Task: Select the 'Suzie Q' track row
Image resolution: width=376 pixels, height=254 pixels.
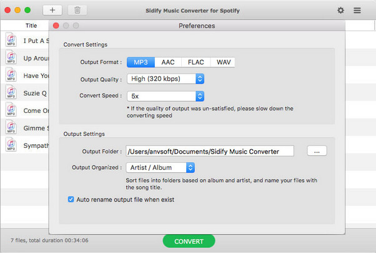Action: point(24,92)
